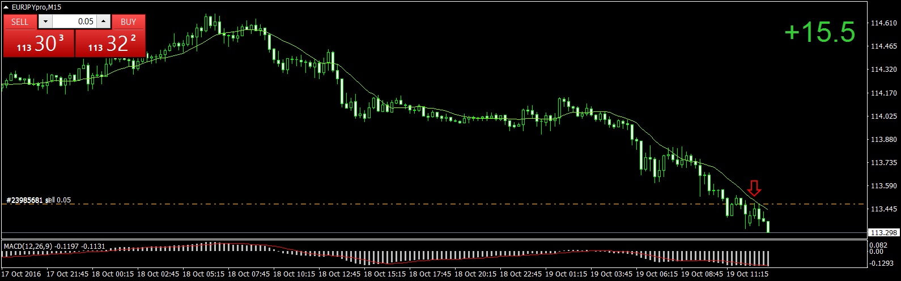This screenshot has width=901, height=281.
Task: Click the SELL button at 113.303
Action: point(39,43)
